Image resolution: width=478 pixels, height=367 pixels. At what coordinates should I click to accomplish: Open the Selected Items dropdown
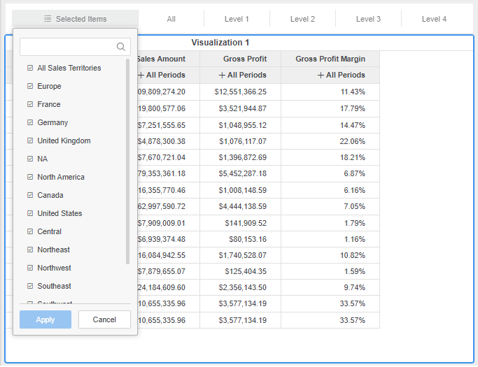click(x=75, y=19)
